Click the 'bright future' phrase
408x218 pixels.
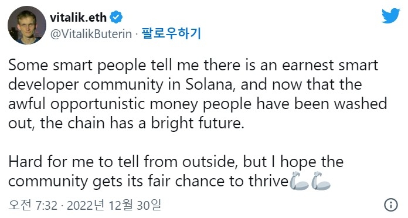[x=198, y=123]
